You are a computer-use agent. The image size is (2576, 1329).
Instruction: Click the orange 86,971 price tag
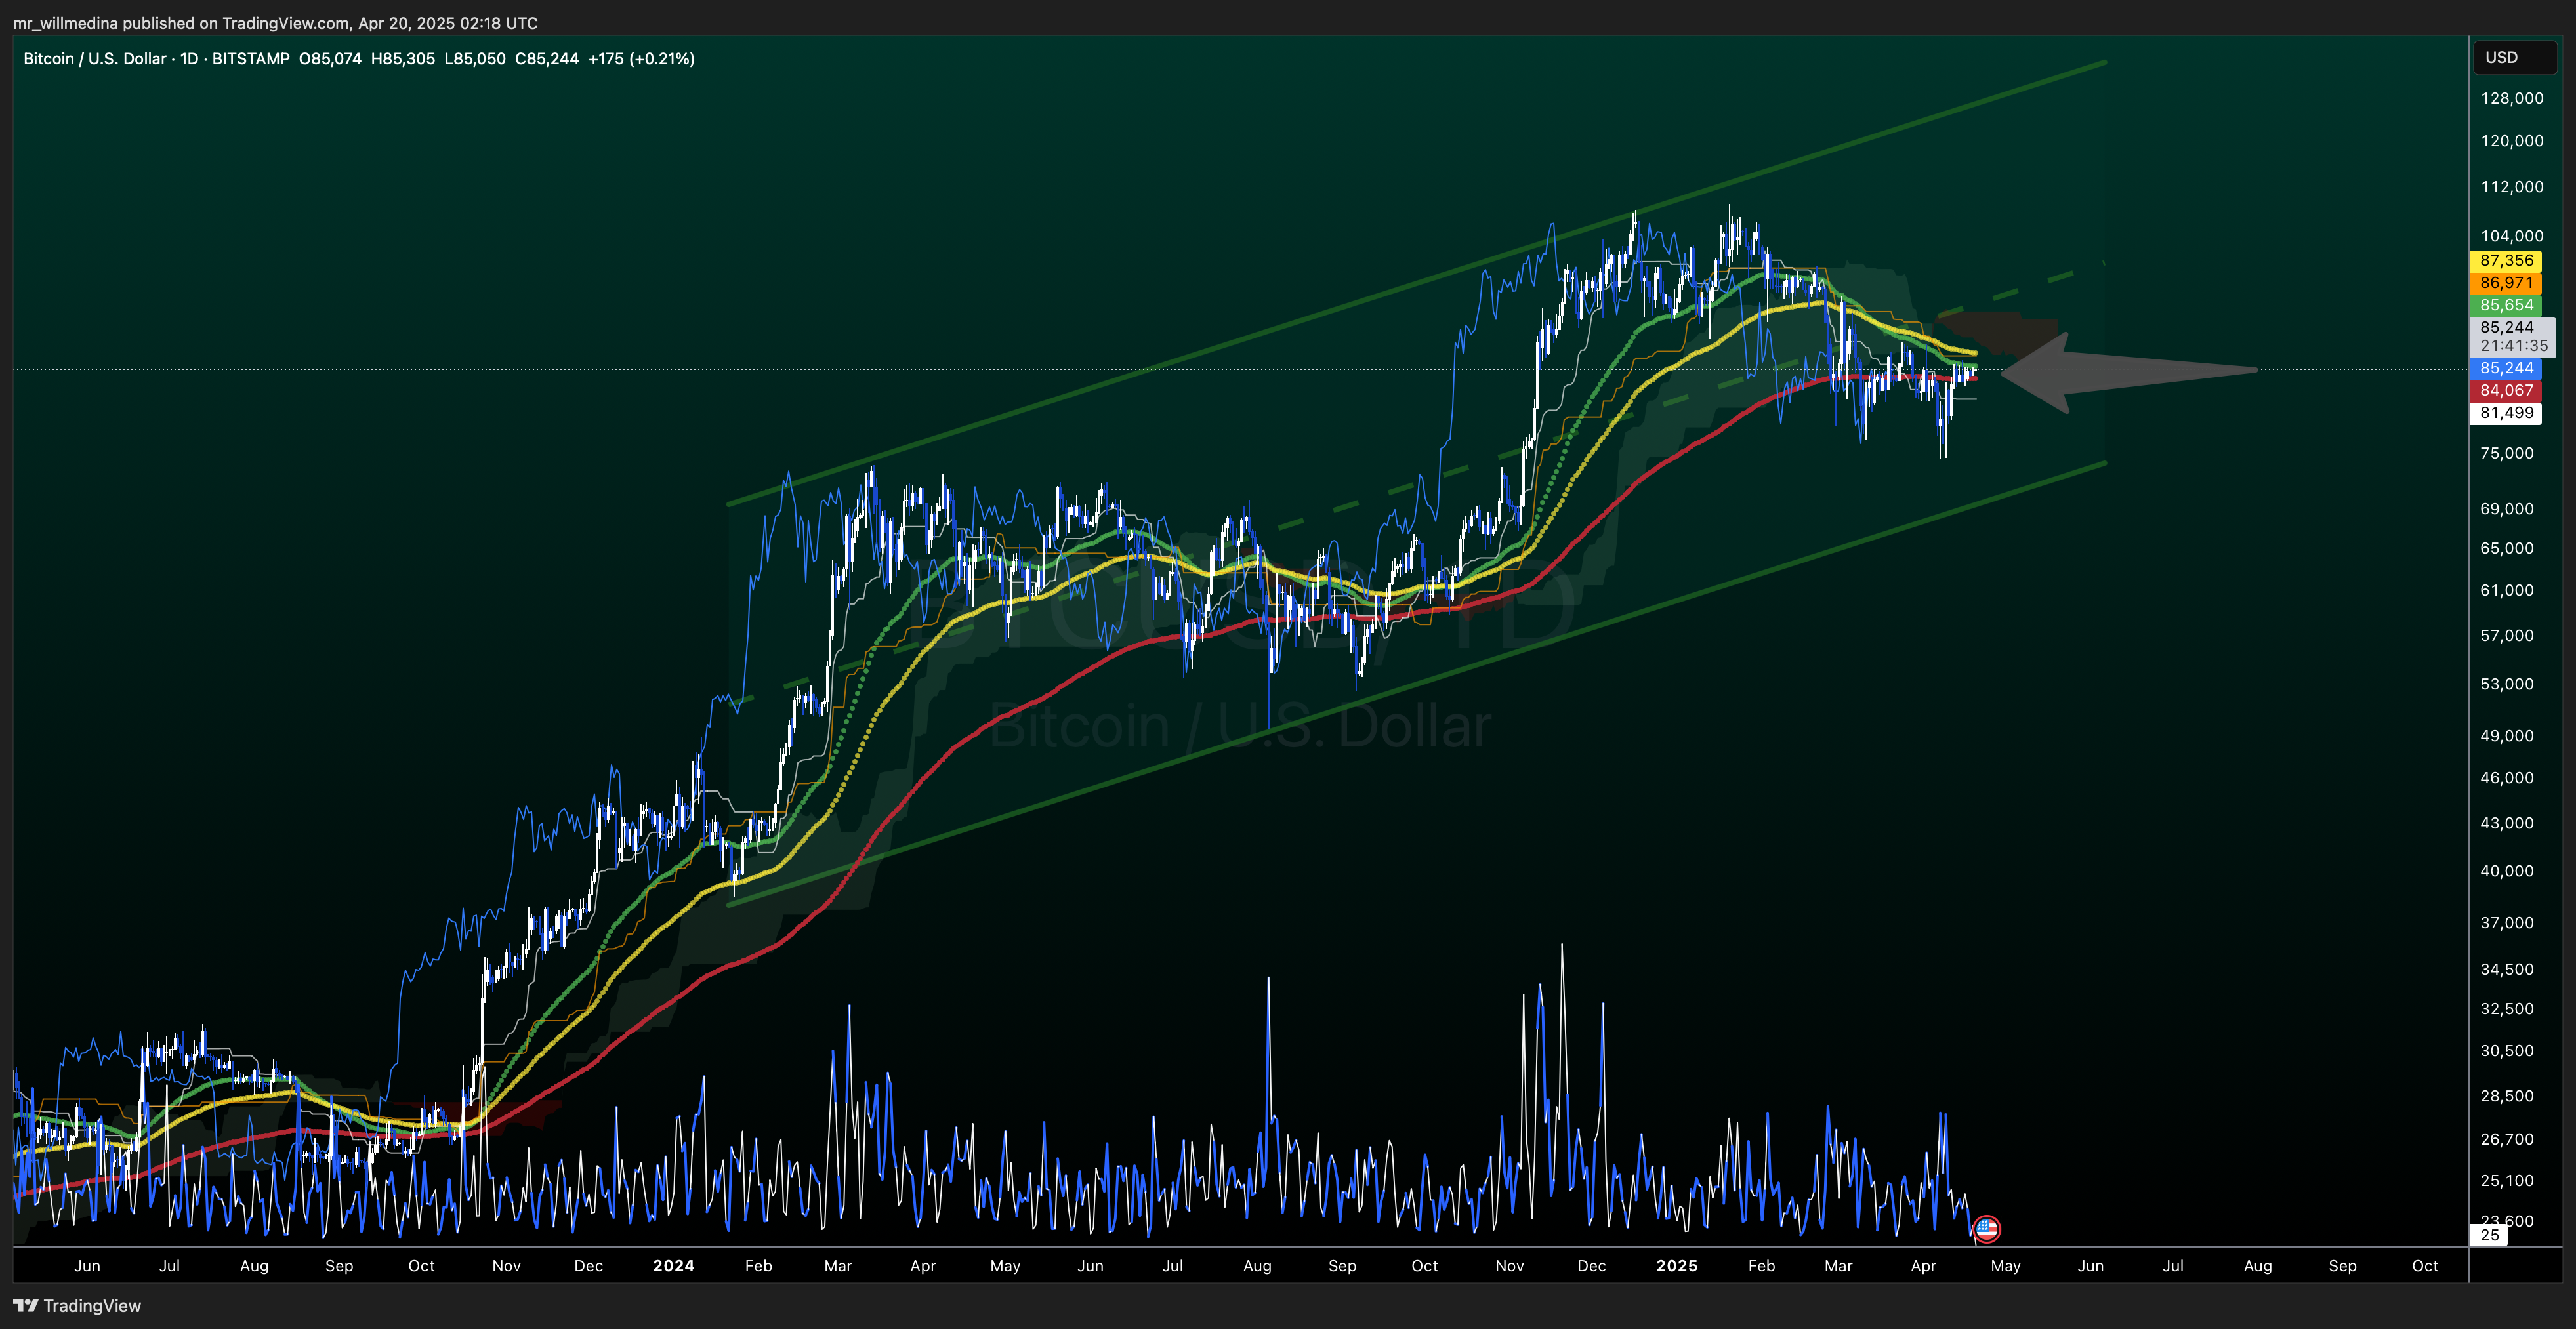click(2506, 283)
